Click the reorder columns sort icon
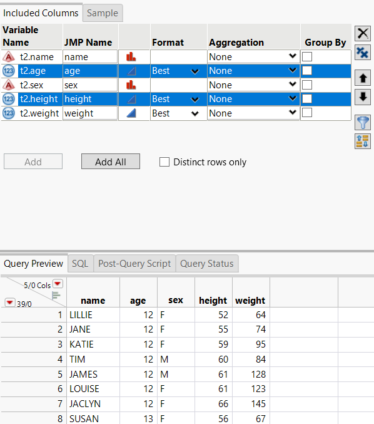The image size is (374, 424). (363, 141)
